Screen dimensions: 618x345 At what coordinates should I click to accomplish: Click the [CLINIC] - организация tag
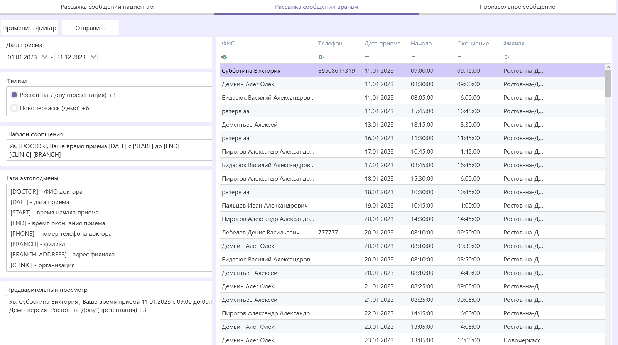42,265
